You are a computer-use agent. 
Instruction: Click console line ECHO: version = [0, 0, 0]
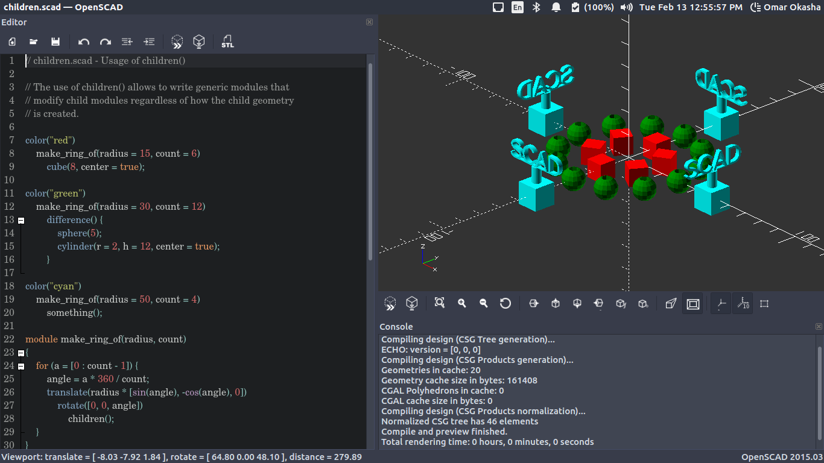pos(431,350)
